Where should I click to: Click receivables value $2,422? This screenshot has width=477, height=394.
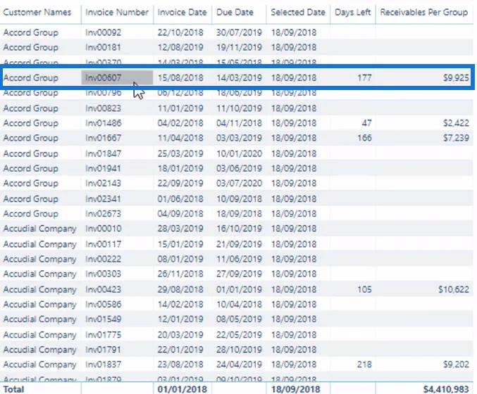pyautogui.click(x=456, y=123)
